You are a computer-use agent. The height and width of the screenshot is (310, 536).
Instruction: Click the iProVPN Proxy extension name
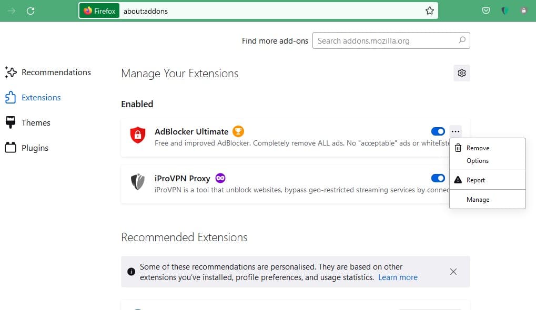182,179
